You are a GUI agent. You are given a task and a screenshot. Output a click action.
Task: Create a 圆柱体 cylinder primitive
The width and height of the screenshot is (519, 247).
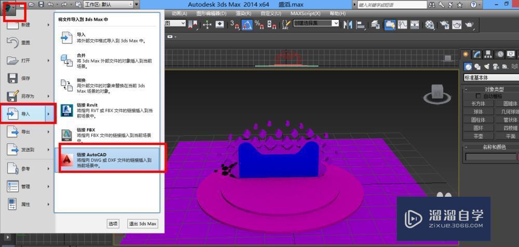click(479, 120)
